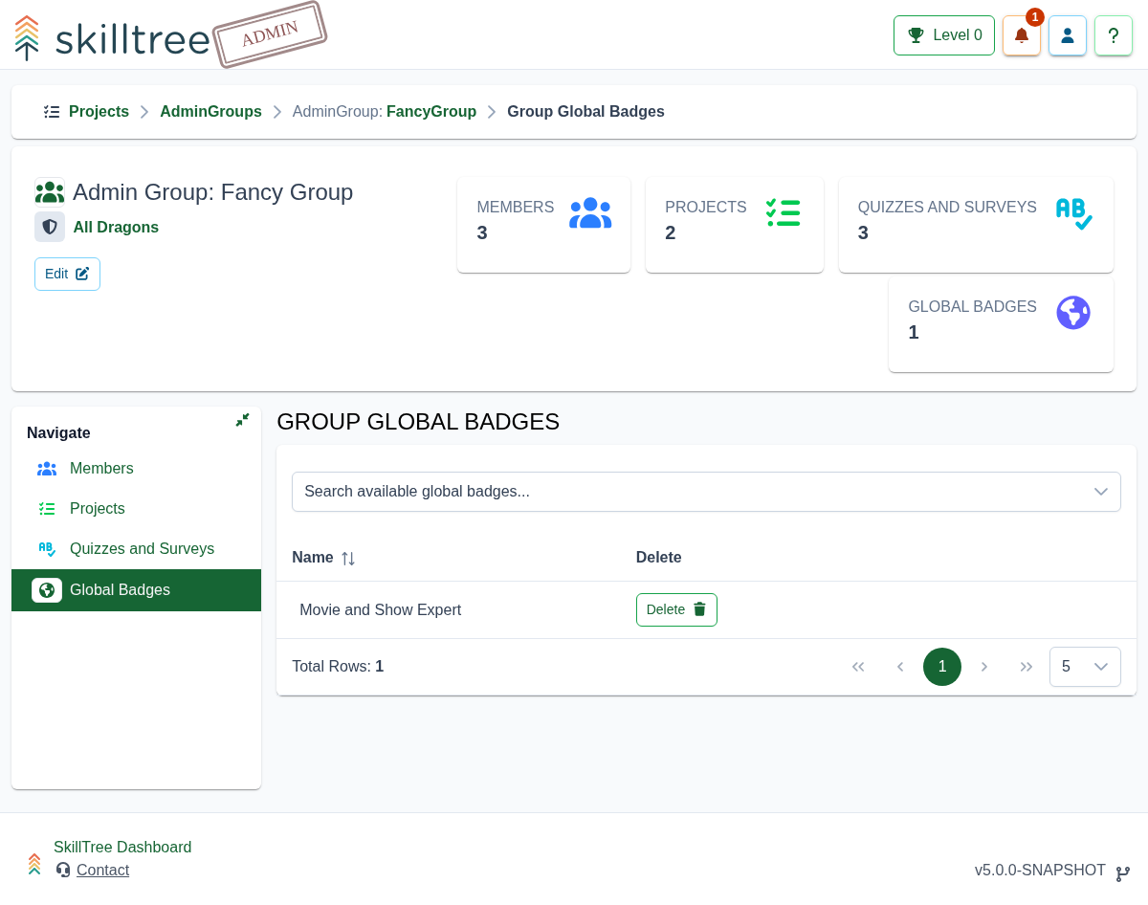Go to previous page arrow
Viewport: 1148px width, 905px height.
coord(900,667)
